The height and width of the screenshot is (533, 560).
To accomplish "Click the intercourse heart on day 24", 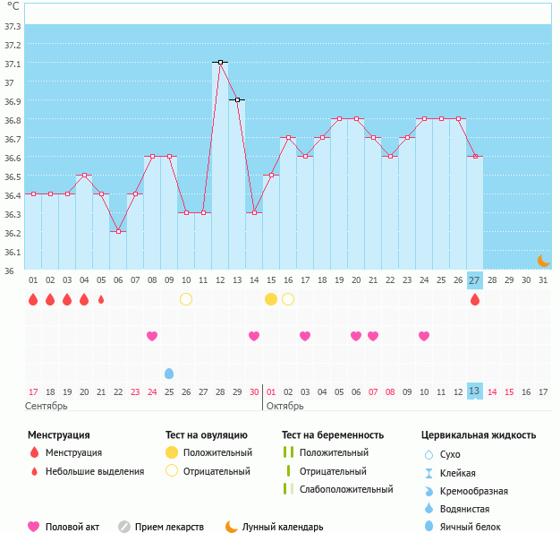I will (x=424, y=336).
